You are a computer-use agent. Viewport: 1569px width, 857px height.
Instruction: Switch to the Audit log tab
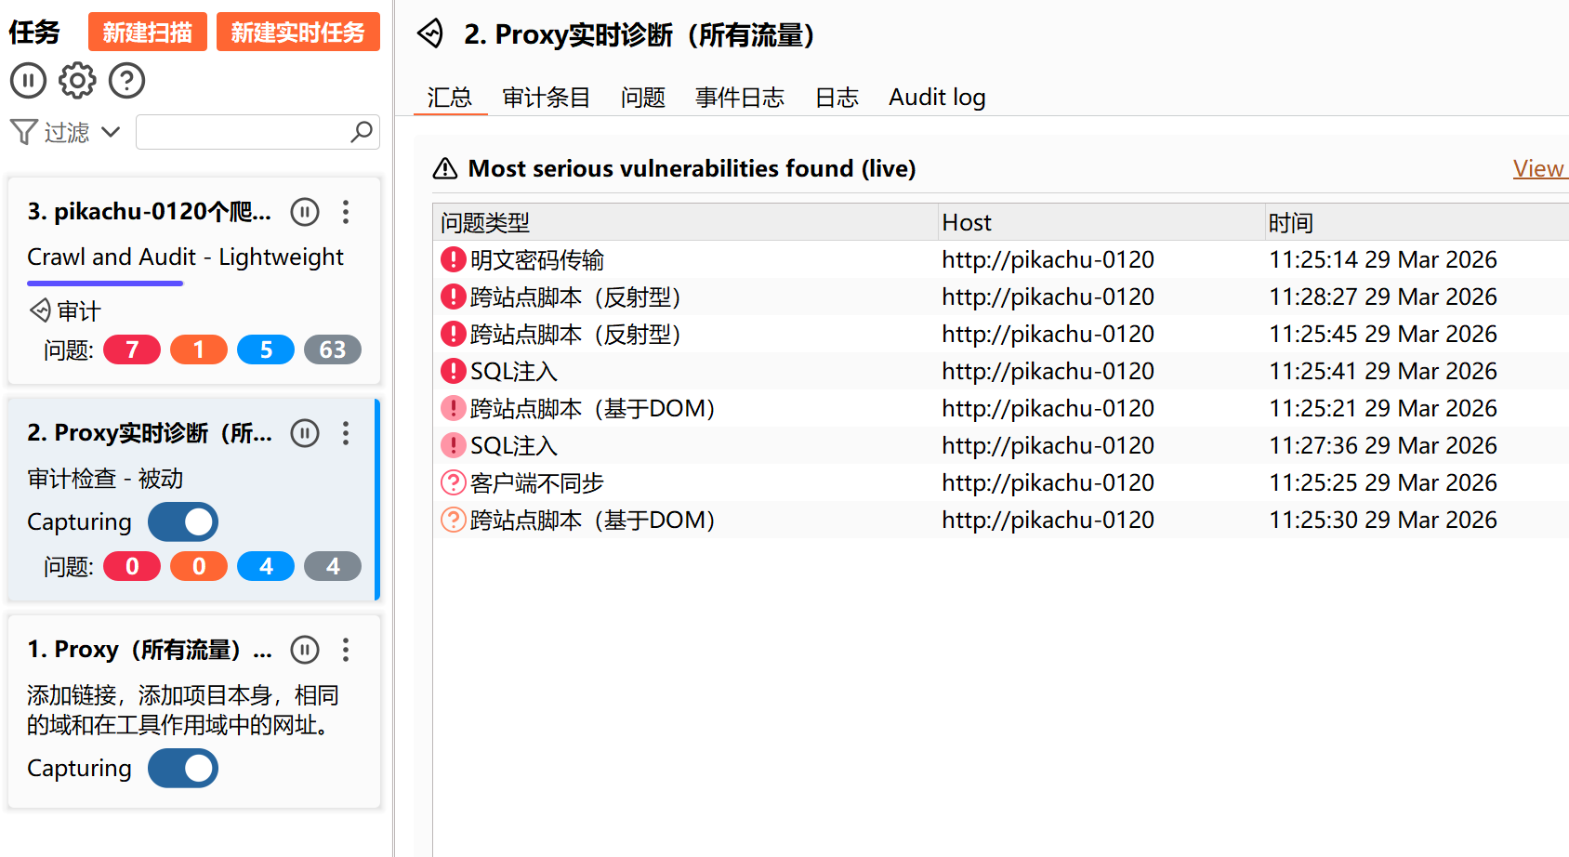pos(937,98)
